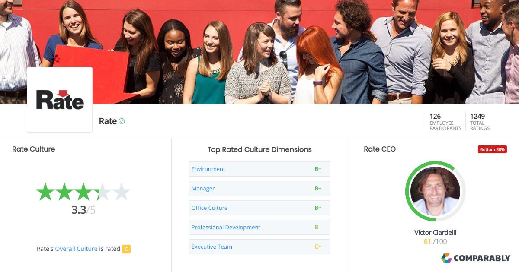
Task: Click the C+ grade badge for Executive Team
Action: [318, 247]
